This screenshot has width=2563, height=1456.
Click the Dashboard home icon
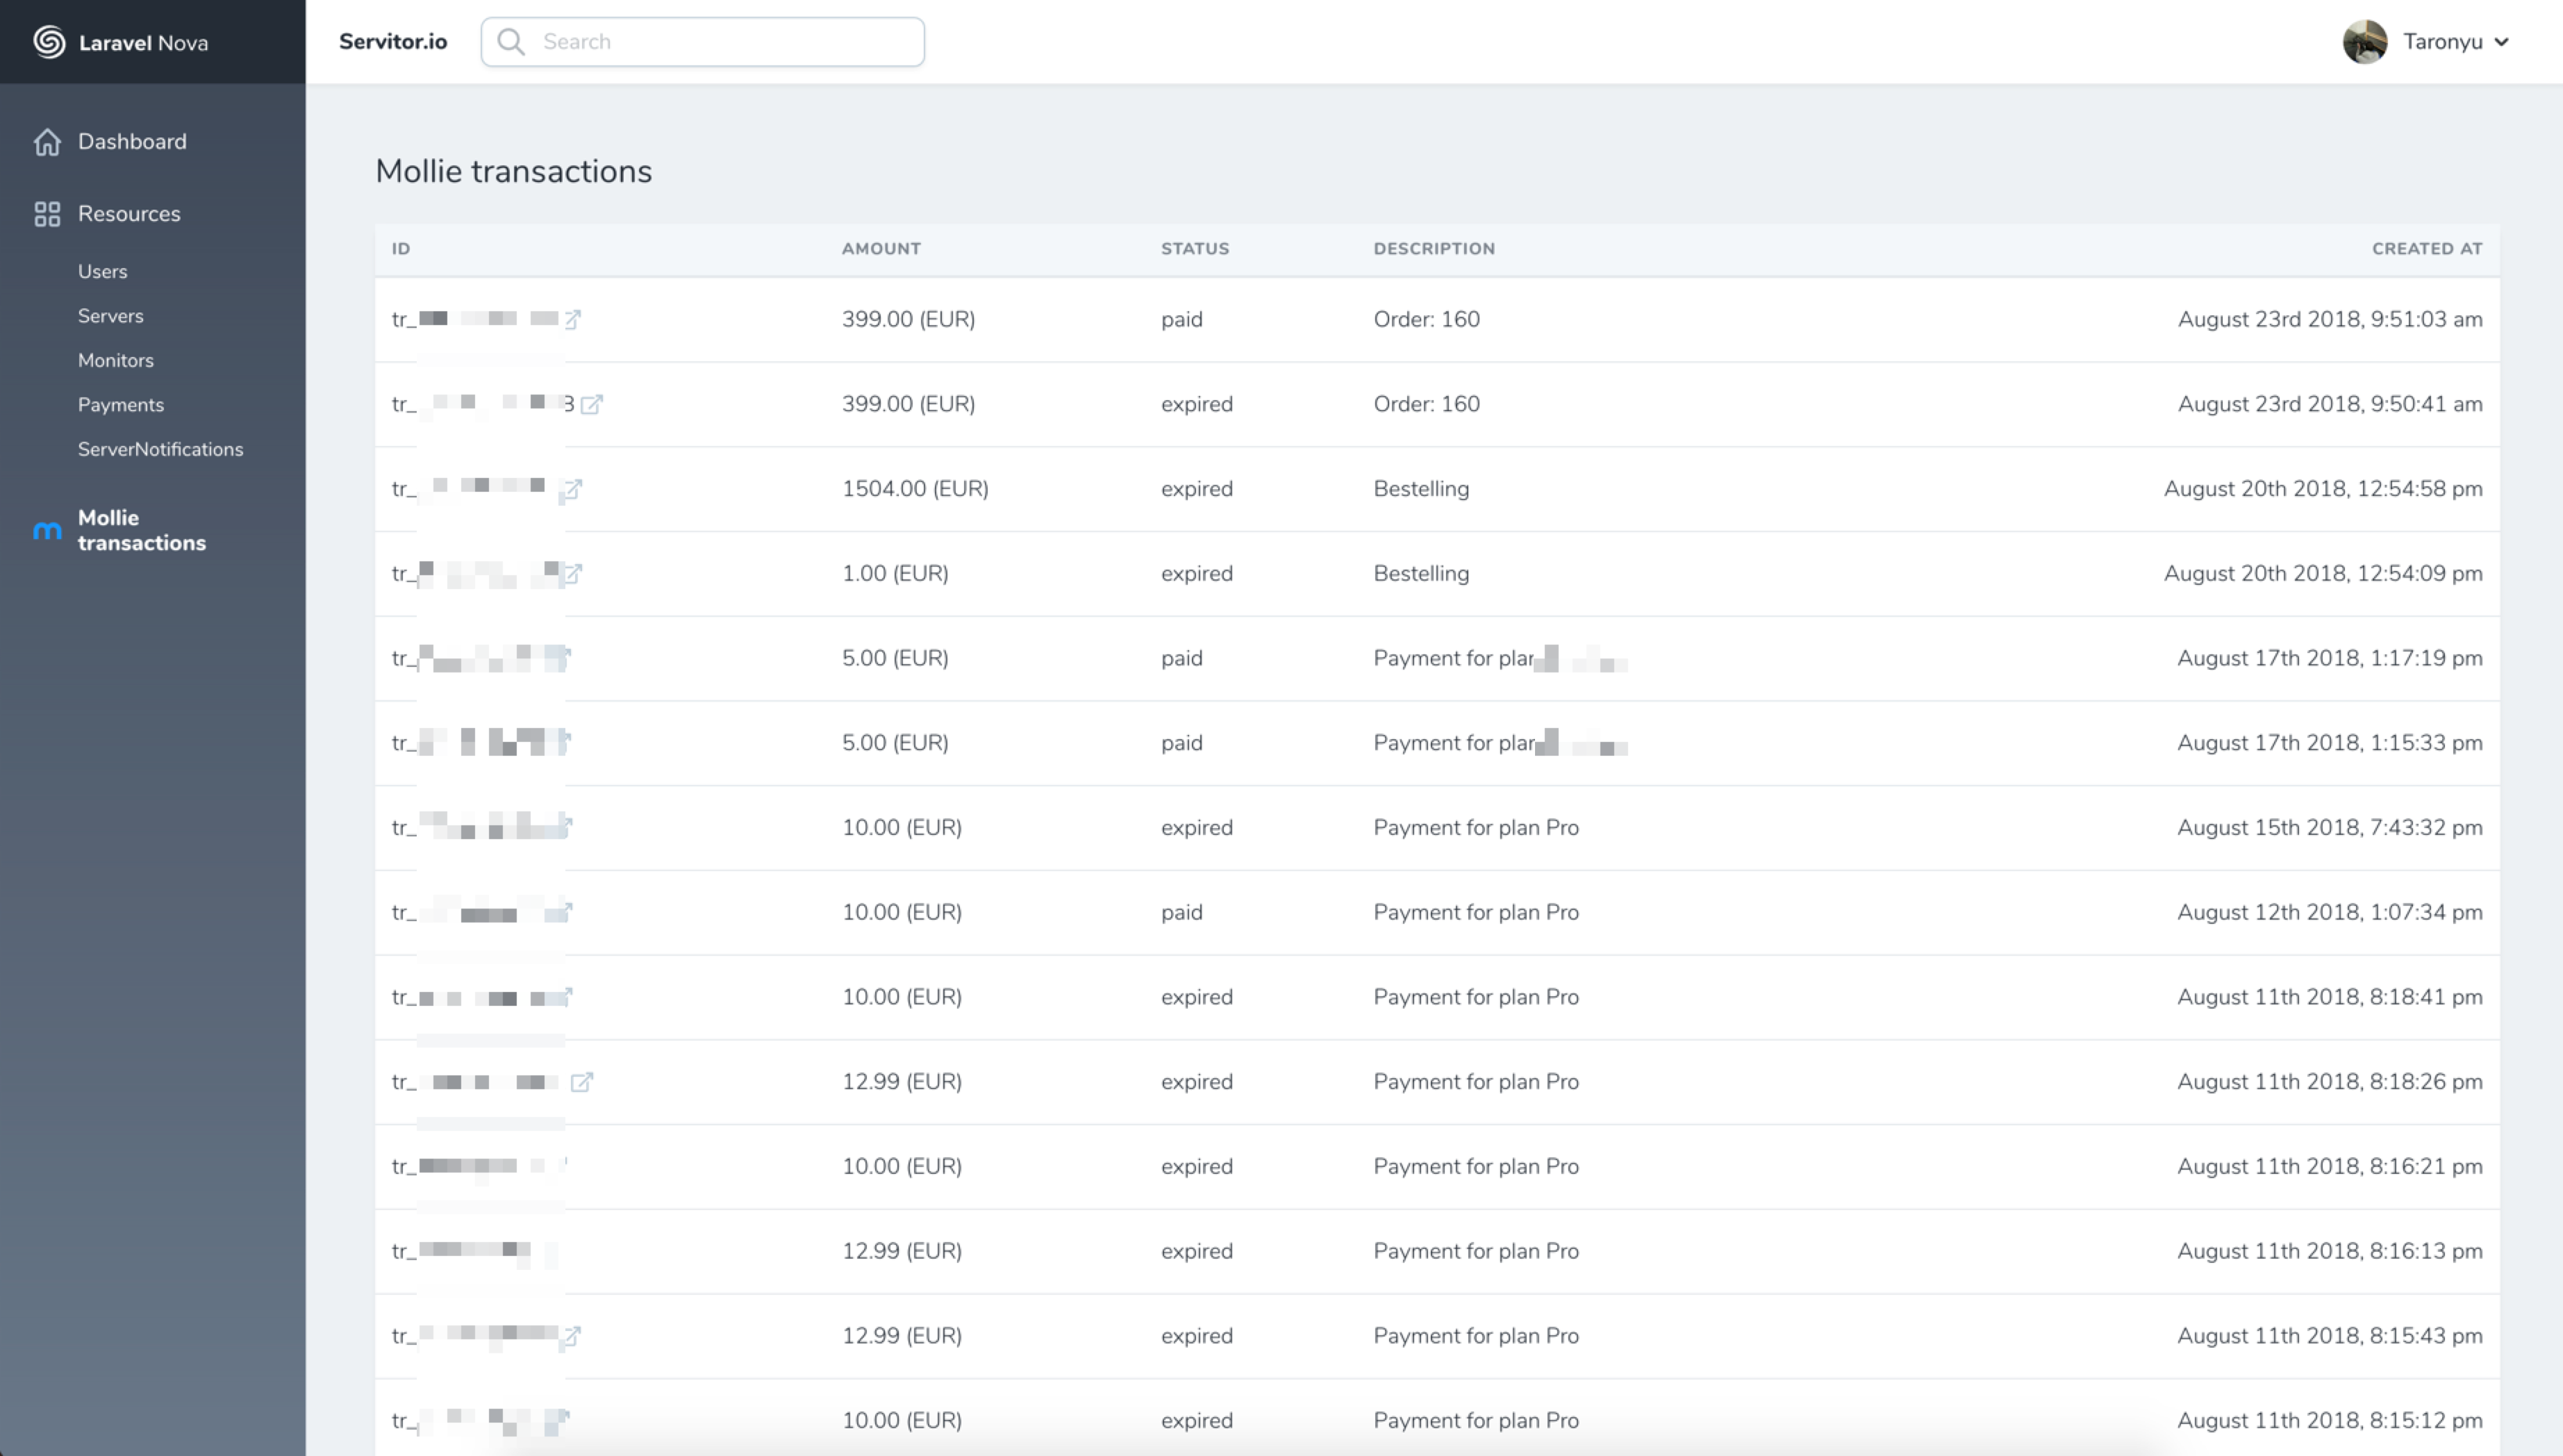click(x=47, y=142)
